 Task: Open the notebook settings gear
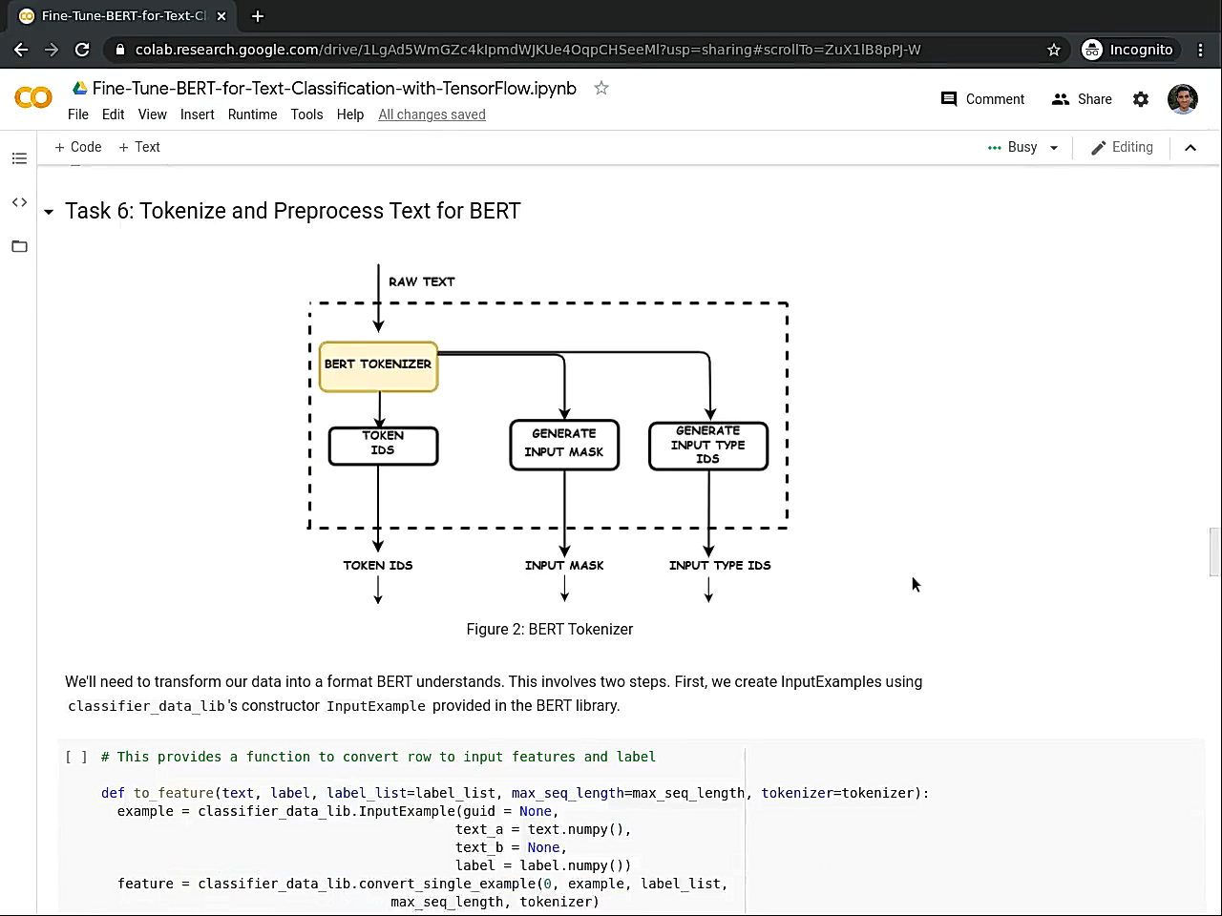coord(1141,99)
